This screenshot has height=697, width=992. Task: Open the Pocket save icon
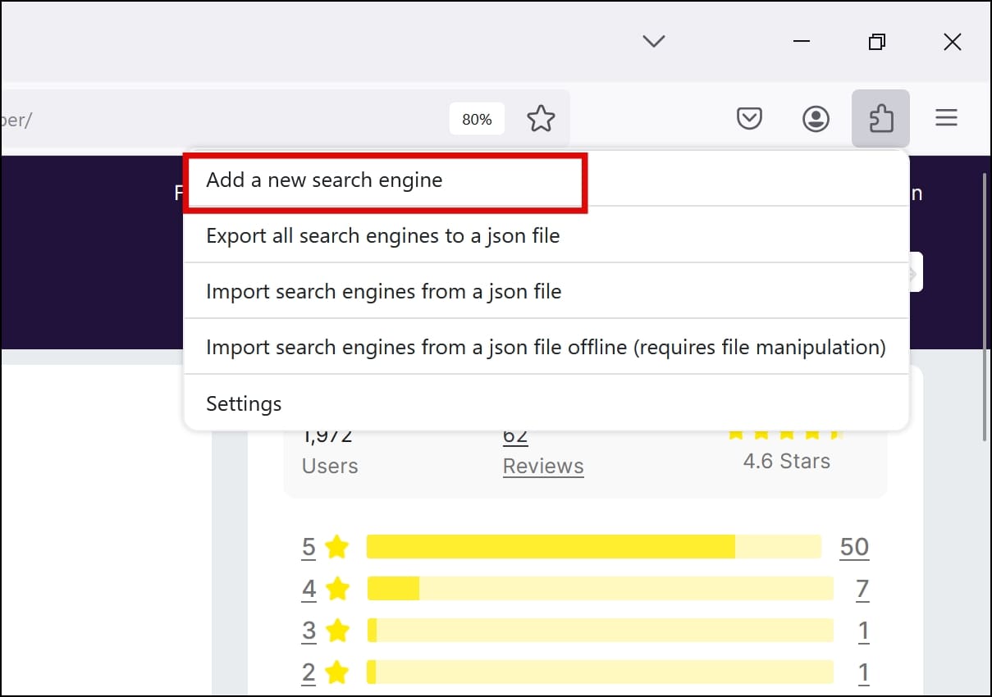[749, 119]
